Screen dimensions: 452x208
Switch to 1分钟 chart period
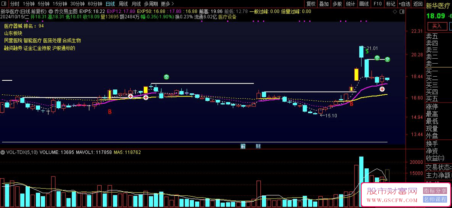tap(28, 4)
